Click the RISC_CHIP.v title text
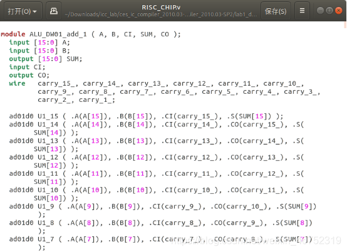 161,8
